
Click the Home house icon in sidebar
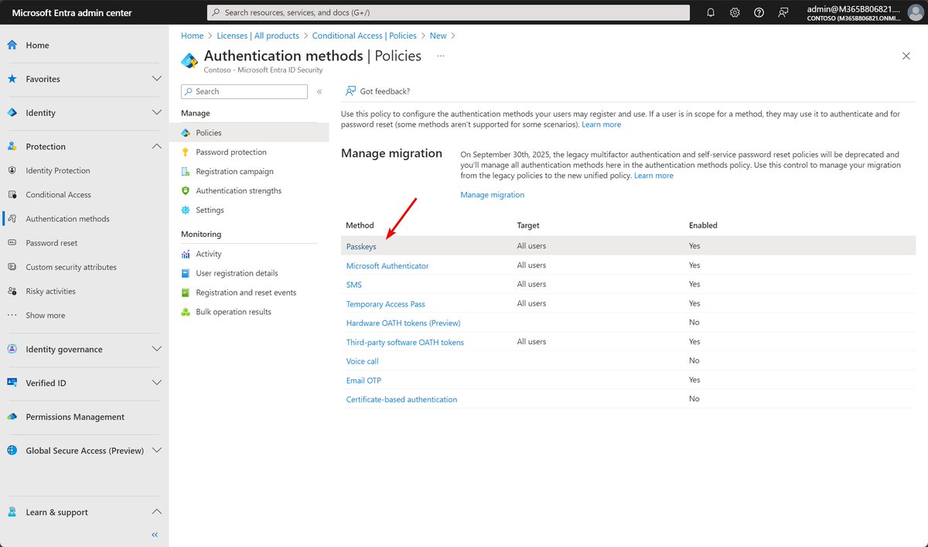click(x=12, y=45)
